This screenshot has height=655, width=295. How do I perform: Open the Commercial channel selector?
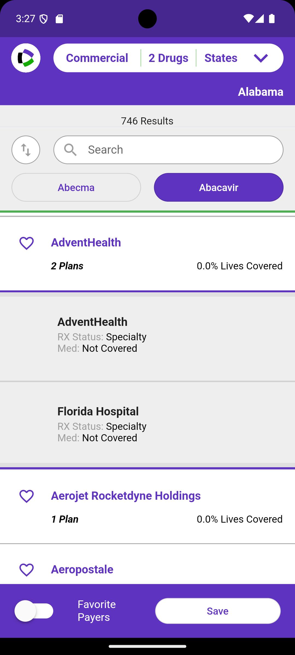97,58
